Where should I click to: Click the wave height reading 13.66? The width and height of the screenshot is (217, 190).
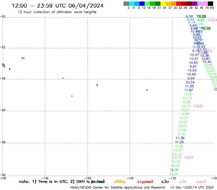pos(212,74)
